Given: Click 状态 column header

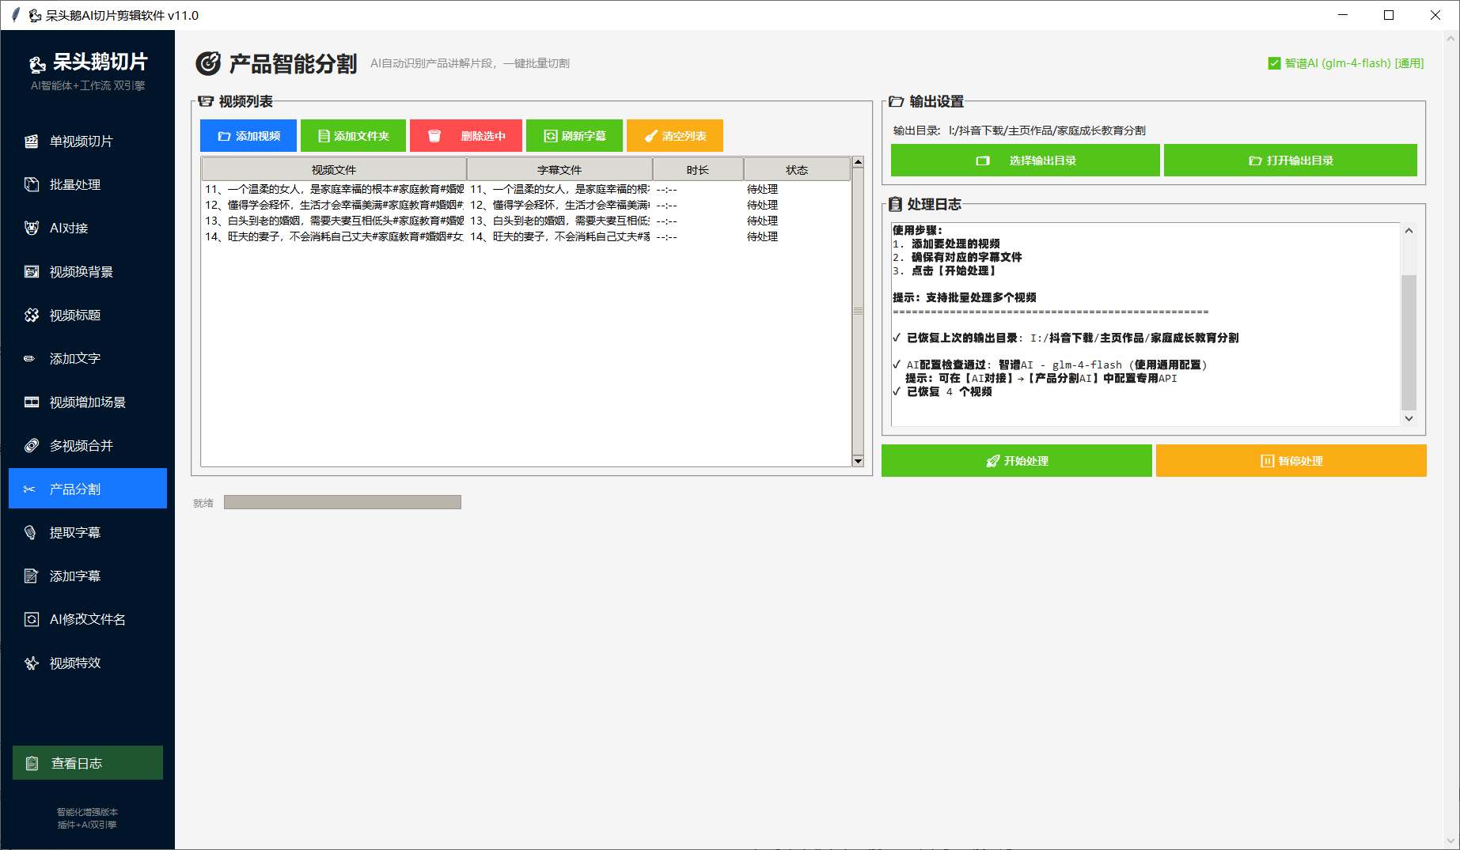Looking at the screenshot, I should 797,170.
